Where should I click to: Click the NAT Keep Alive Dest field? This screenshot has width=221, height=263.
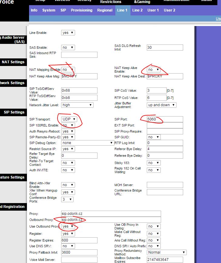(165, 76)
